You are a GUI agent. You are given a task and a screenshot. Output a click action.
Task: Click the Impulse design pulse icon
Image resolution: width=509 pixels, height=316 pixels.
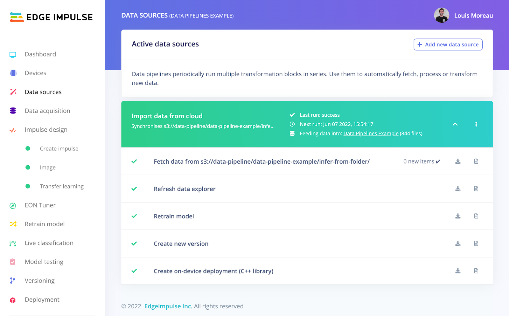(x=13, y=130)
